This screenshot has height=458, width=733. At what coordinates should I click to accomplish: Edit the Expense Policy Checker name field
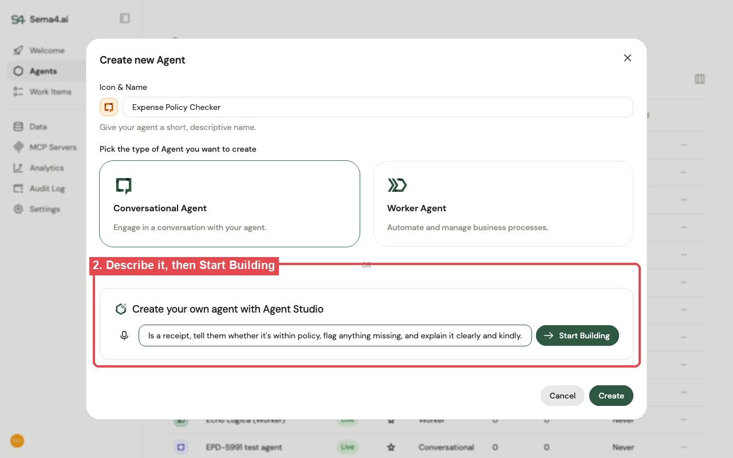378,107
